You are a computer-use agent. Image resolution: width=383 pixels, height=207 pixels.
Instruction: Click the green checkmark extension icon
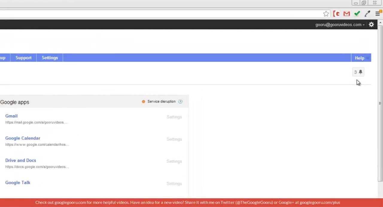point(357,14)
